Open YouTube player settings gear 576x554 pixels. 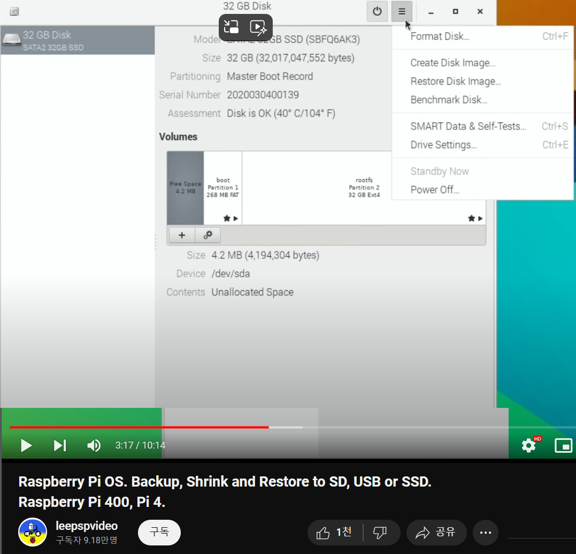pyautogui.click(x=529, y=445)
